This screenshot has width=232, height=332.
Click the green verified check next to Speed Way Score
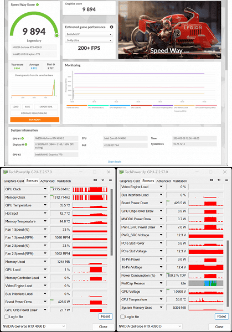click(37, 4)
